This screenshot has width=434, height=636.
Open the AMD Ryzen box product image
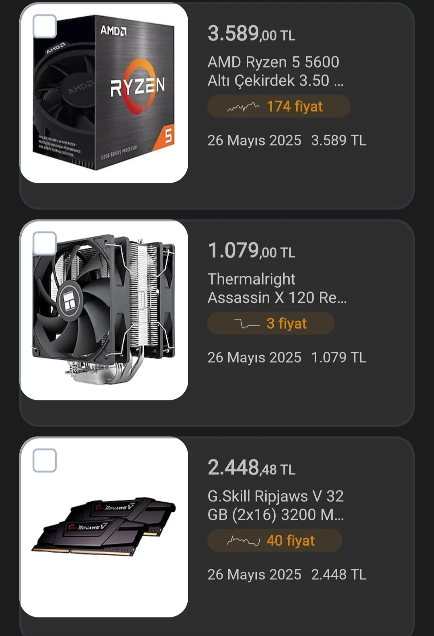click(x=104, y=93)
